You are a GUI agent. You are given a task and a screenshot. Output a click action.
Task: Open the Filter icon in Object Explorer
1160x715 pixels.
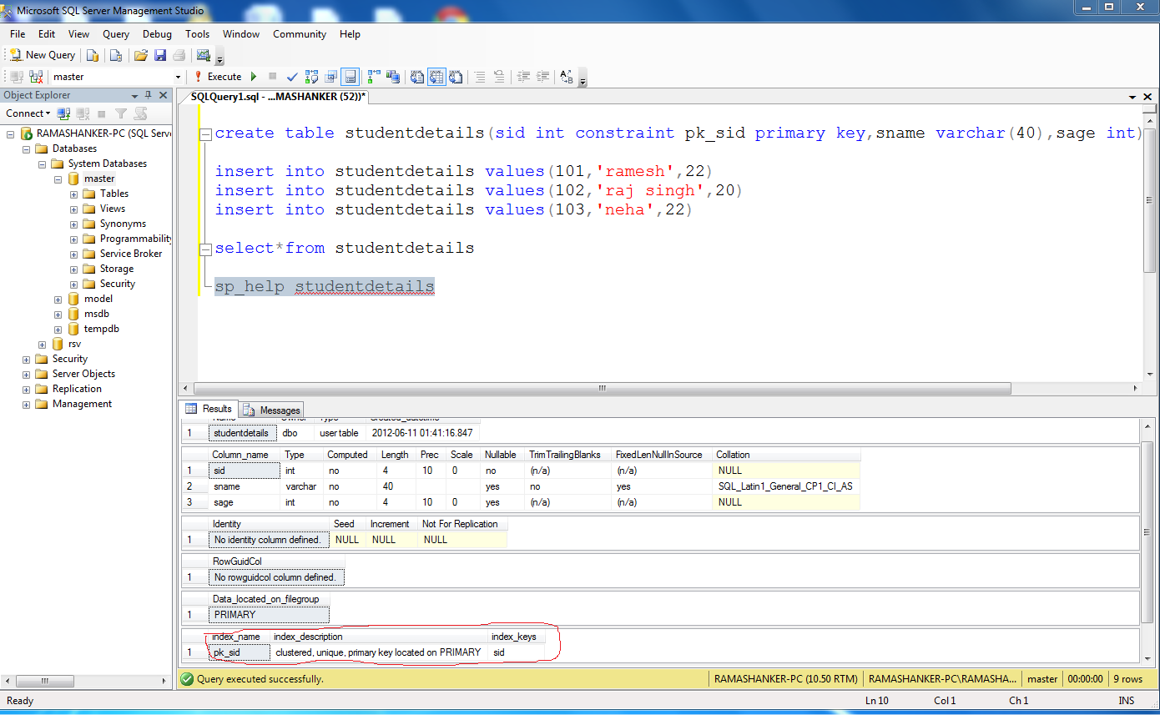121,113
